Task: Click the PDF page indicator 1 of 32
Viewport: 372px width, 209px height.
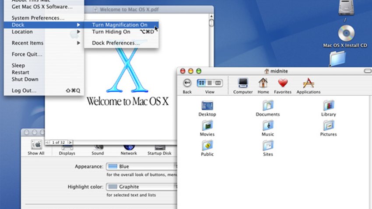Action: (x=59, y=143)
